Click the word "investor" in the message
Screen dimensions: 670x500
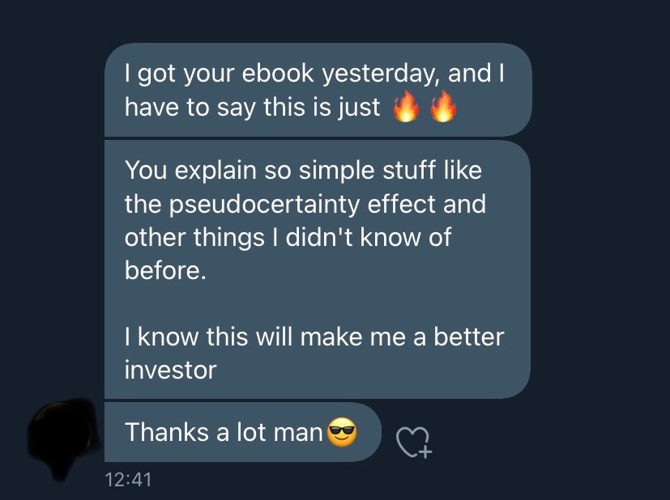(x=170, y=371)
